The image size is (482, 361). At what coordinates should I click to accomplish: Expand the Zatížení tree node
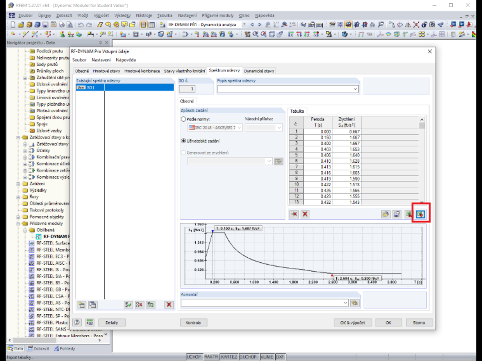18,184
